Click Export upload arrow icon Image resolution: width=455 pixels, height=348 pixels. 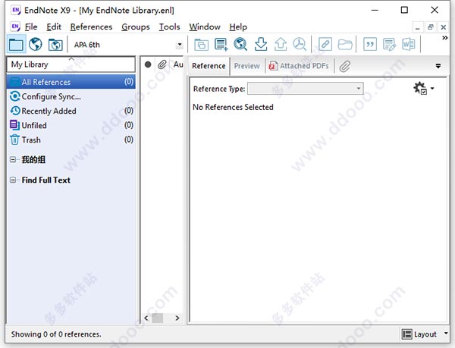click(281, 45)
